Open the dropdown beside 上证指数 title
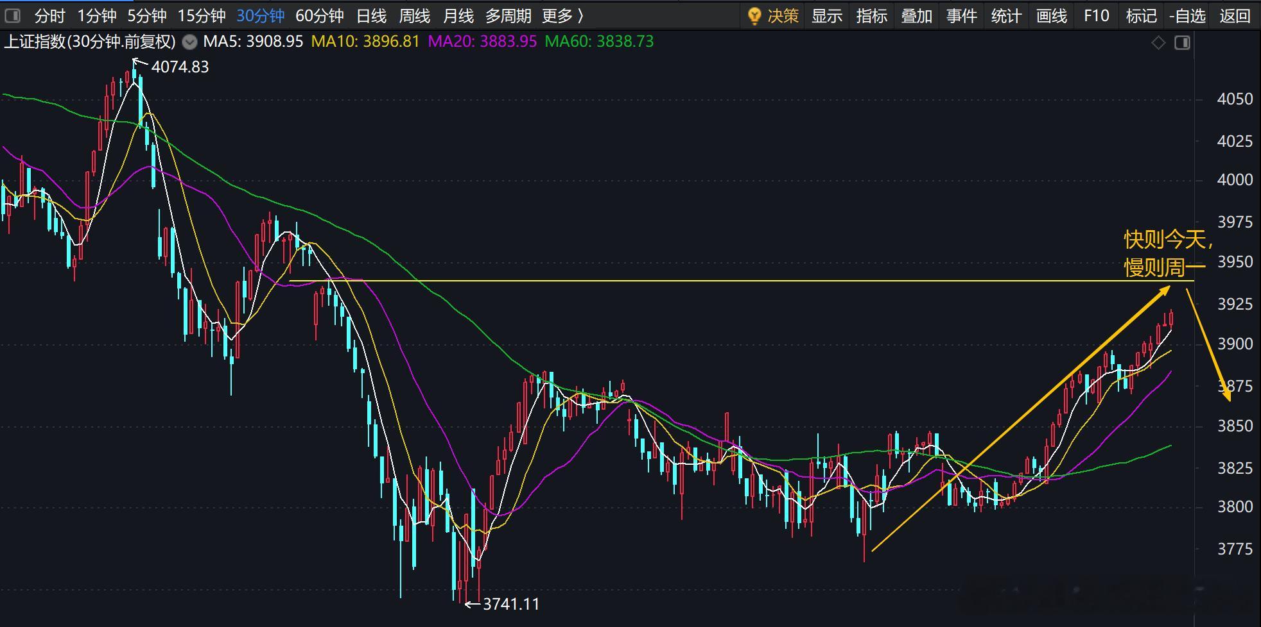The image size is (1261, 627). [x=189, y=42]
